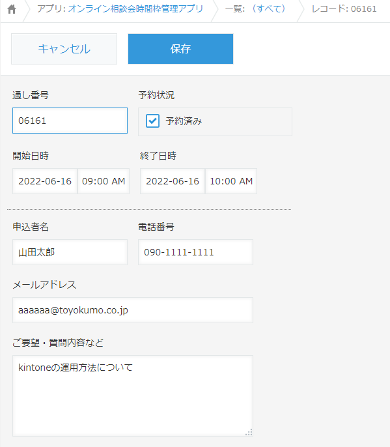The width and height of the screenshot is (390, 447).
Task: Open the 開始日時 date picker field
Action: point(45,181)
